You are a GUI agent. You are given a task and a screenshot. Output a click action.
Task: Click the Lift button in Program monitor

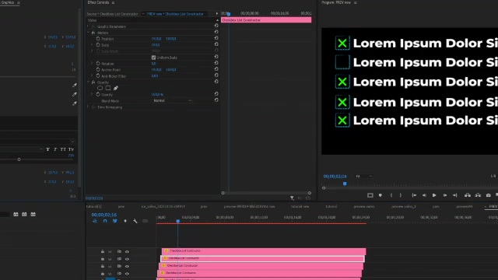coord(468,195)
